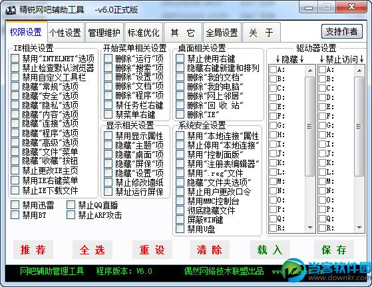Show the 关于 tab

pyautogui.click(x=262, y=33)
